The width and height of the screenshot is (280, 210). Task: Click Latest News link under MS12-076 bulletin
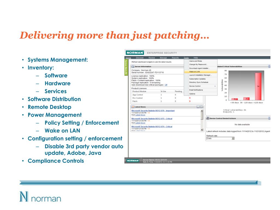140,115
